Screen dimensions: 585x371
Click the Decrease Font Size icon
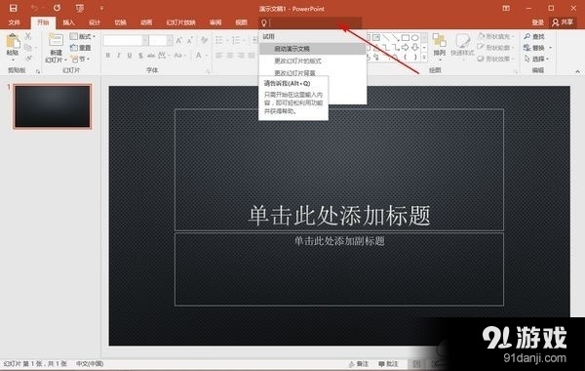point(190,40)
